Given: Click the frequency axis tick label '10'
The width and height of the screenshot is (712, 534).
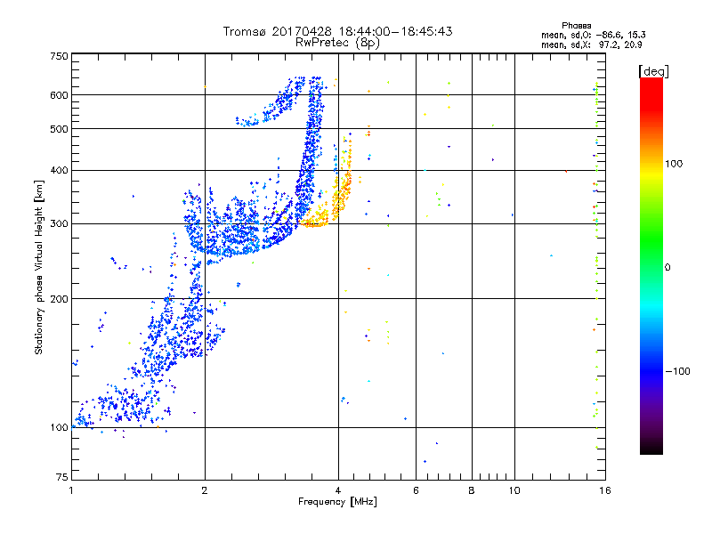Looking at the screenshot, I should click(x=514, y=490).
